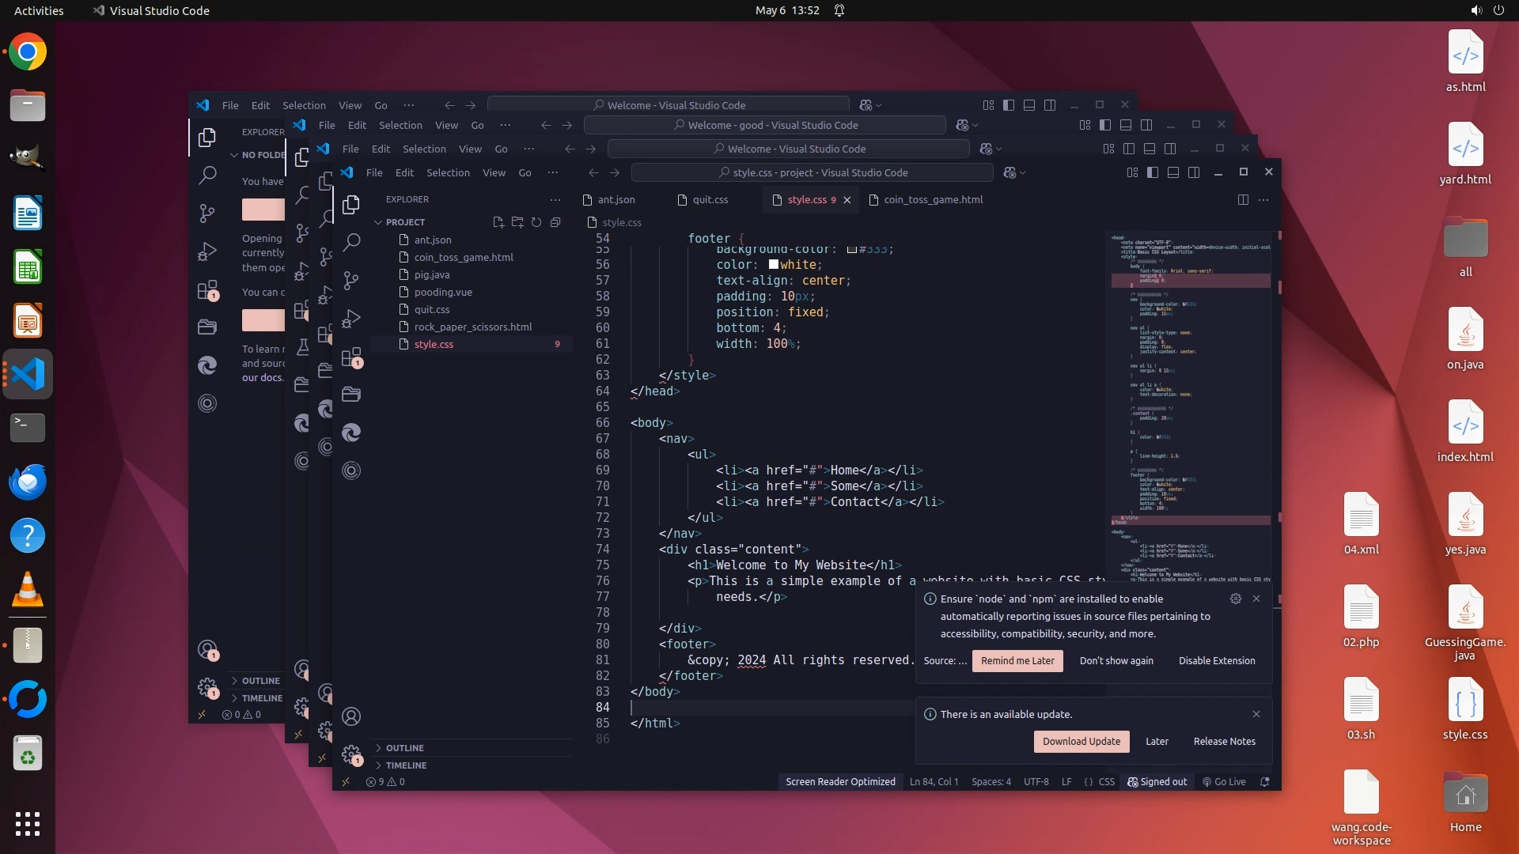Toggle Primary Side Bar layout button
The width and height of the screenshot is (1519, 854).
(1153, 172)
